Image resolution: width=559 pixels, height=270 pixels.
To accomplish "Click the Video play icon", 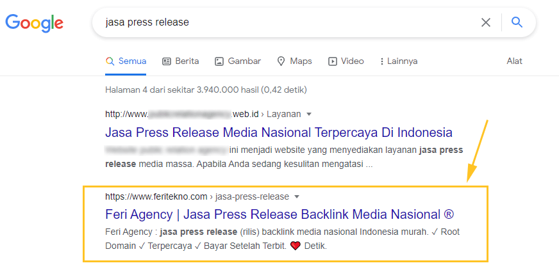I will pyautogui.click(x=332, y=61).
